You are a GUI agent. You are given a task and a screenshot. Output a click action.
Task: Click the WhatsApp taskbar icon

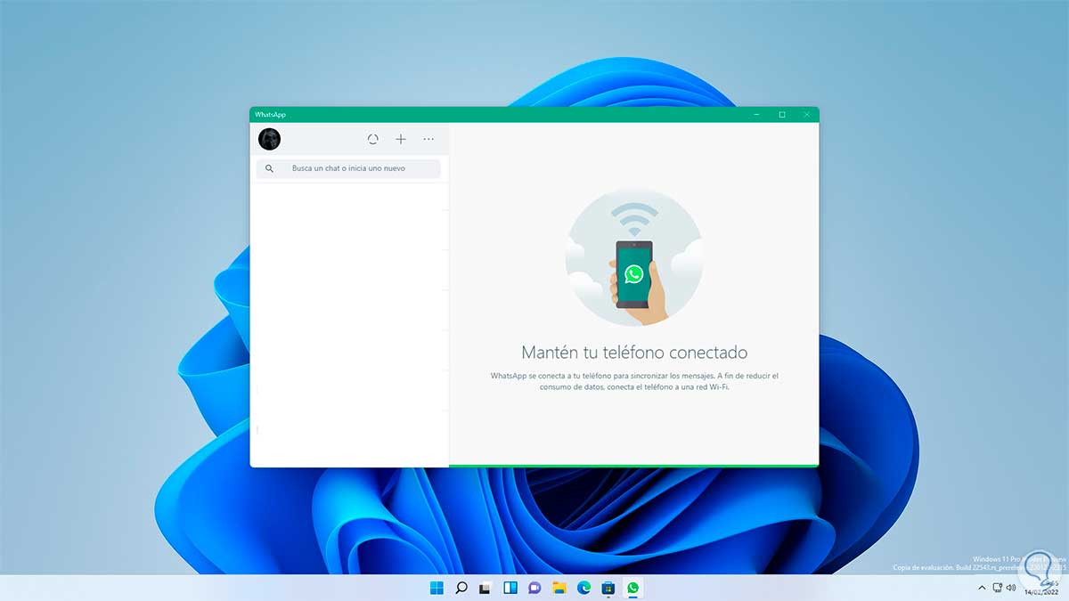pos(632,588)
